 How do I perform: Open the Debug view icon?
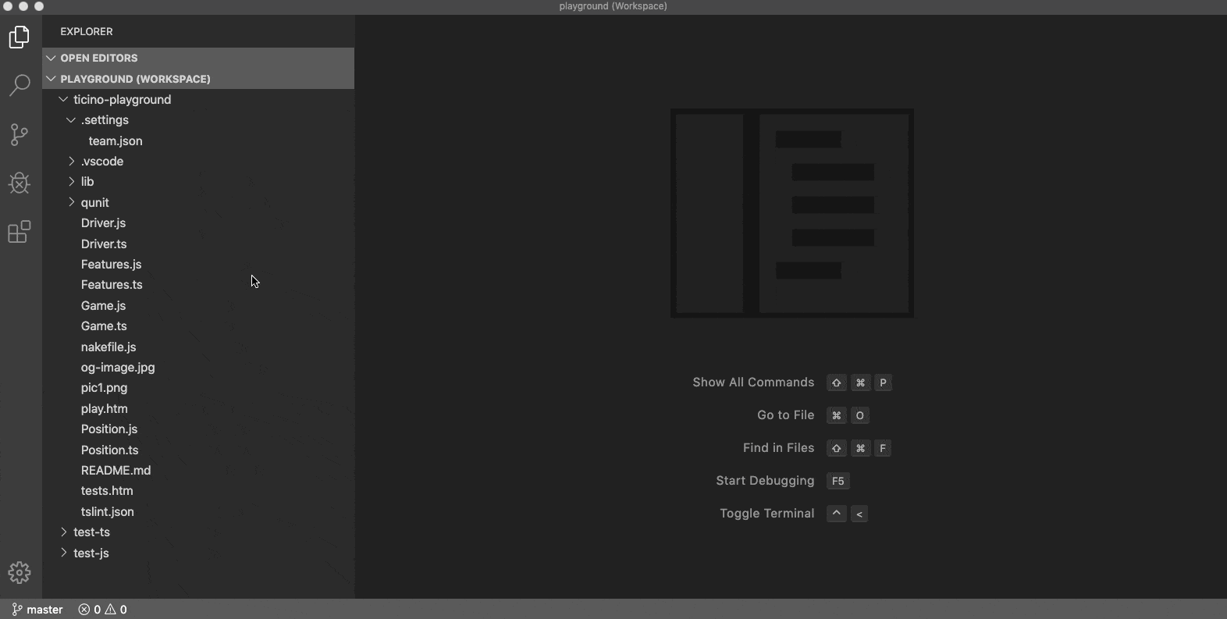(20, 183)
